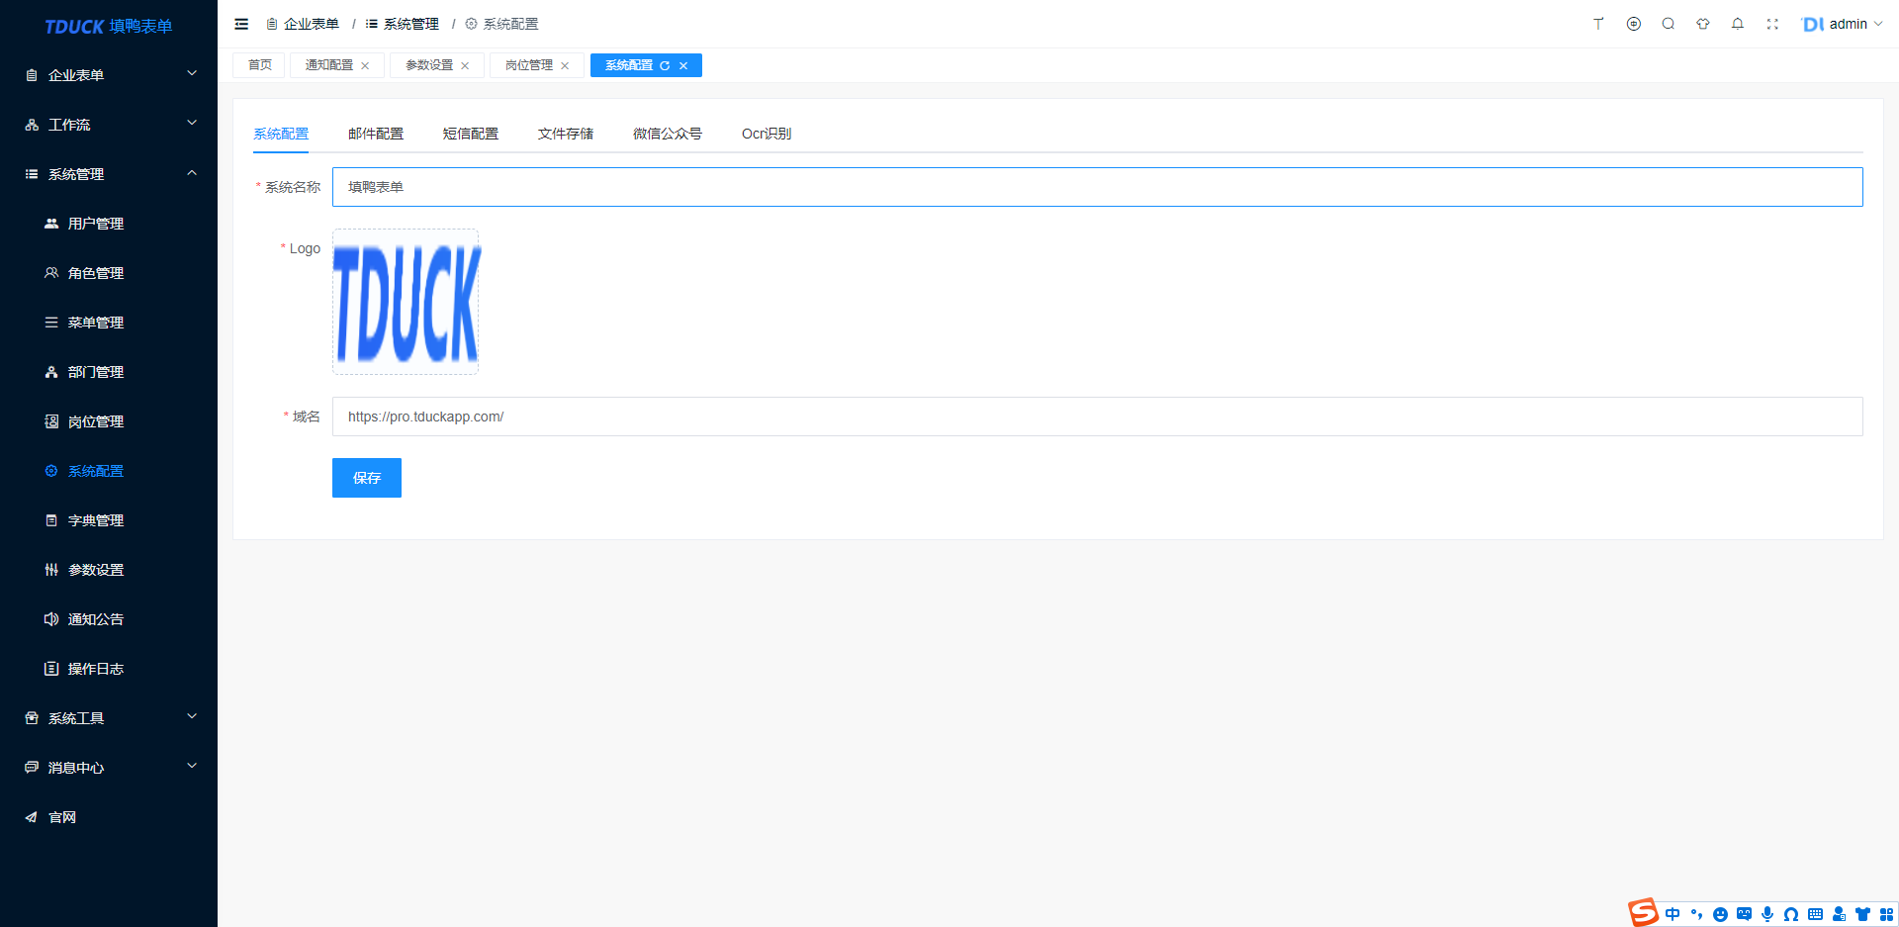Collapse the 系统管理 sidebar menu
Image resolution: width=1899 pixels, height=927 pixels.
click(109, 174)
